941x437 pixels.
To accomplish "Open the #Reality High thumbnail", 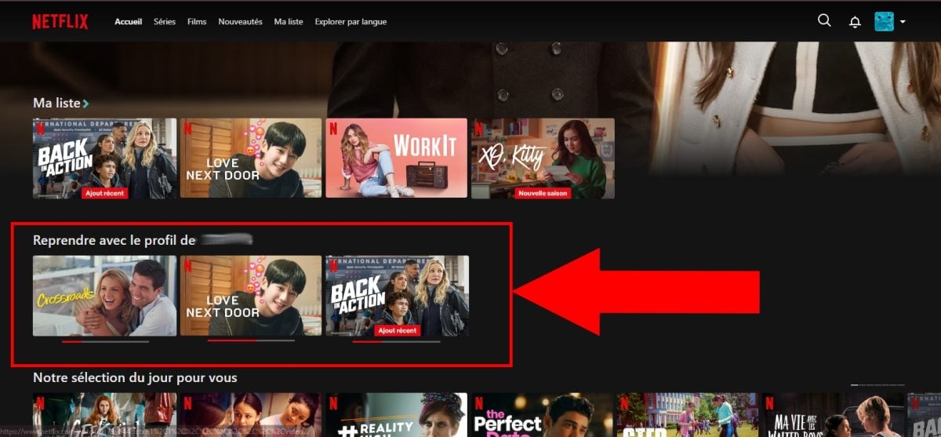I will tap(396, 415).
